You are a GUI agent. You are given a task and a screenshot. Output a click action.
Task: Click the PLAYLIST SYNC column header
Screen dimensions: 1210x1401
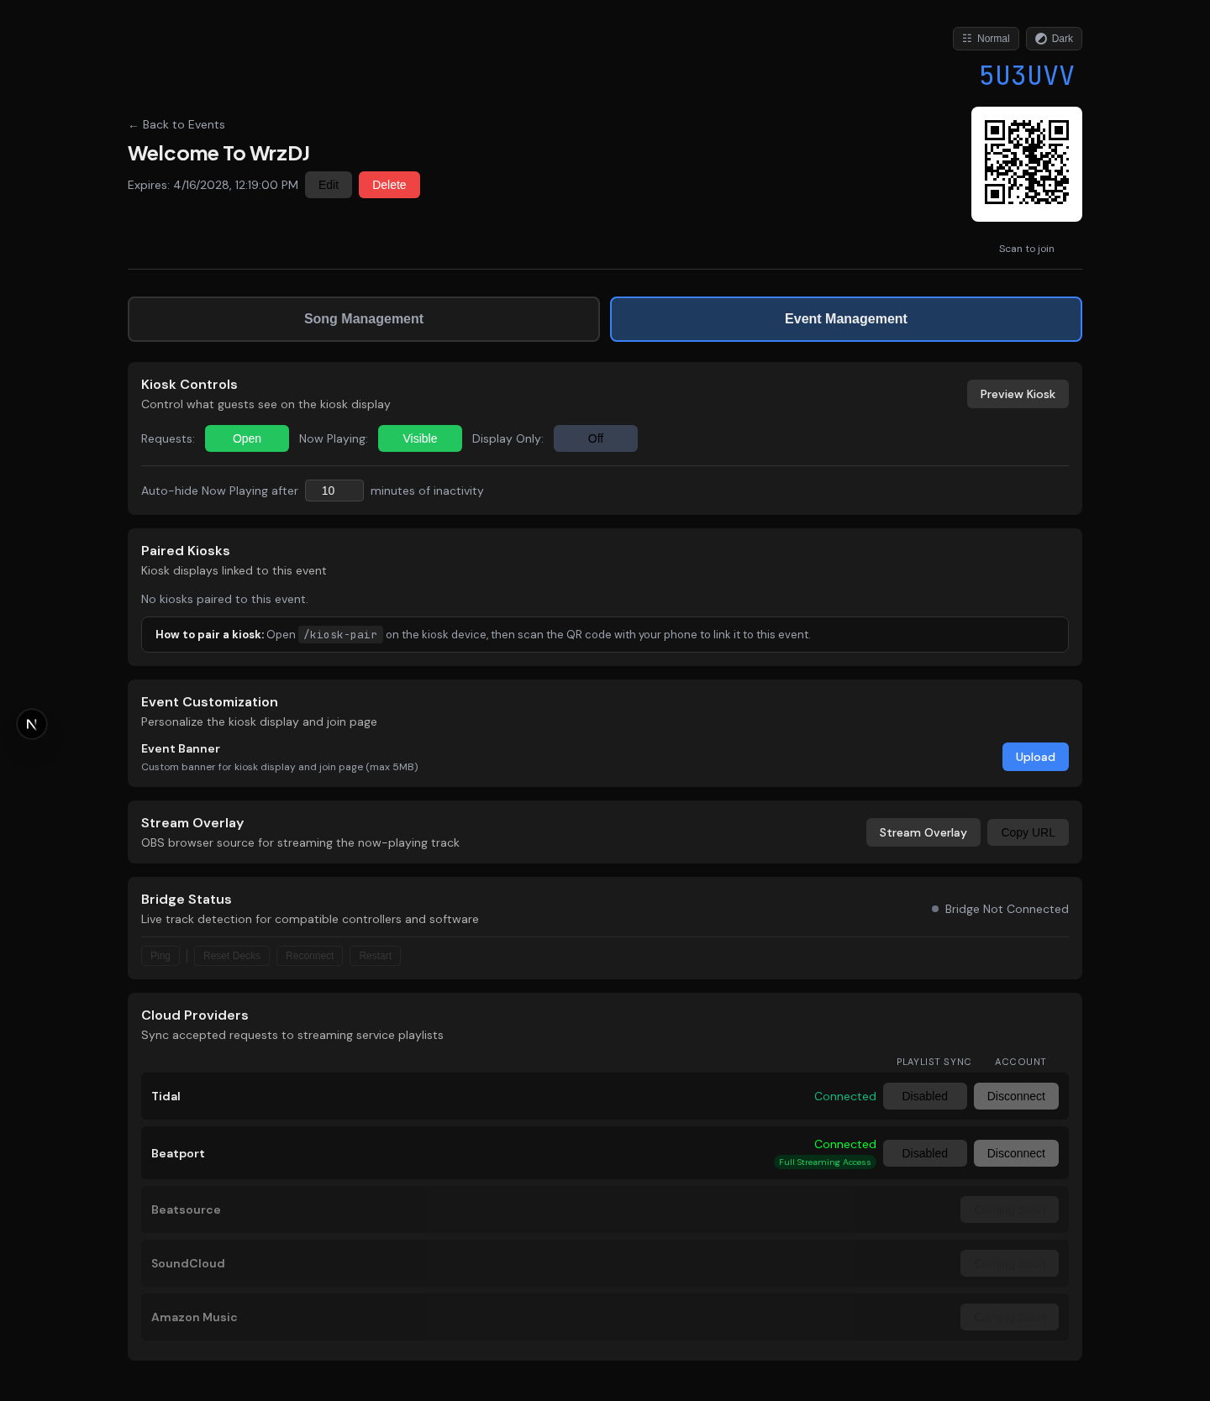[x=934, y=1062]
